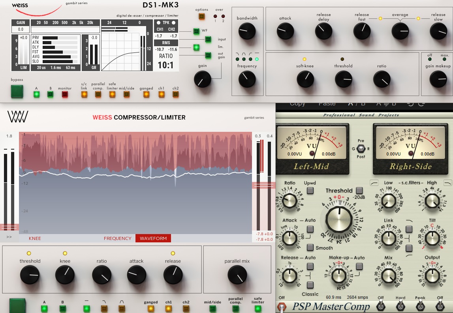The image size is (453, 313).
Task: Click the knee knob in Weiss Compressor/Limiter
Action: (x=65, y=275)
